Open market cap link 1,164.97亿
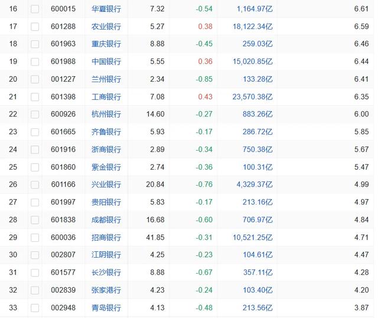This screenshot has width=378, height=318. 255,9
